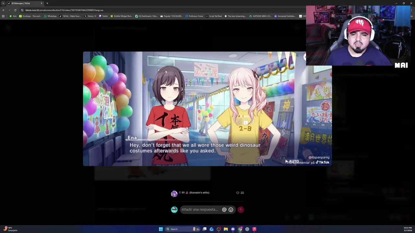Image resolution: width=415 pixels, height=233 pixels.
Task: Reload the current page
Action: click(x=15, y=10)
